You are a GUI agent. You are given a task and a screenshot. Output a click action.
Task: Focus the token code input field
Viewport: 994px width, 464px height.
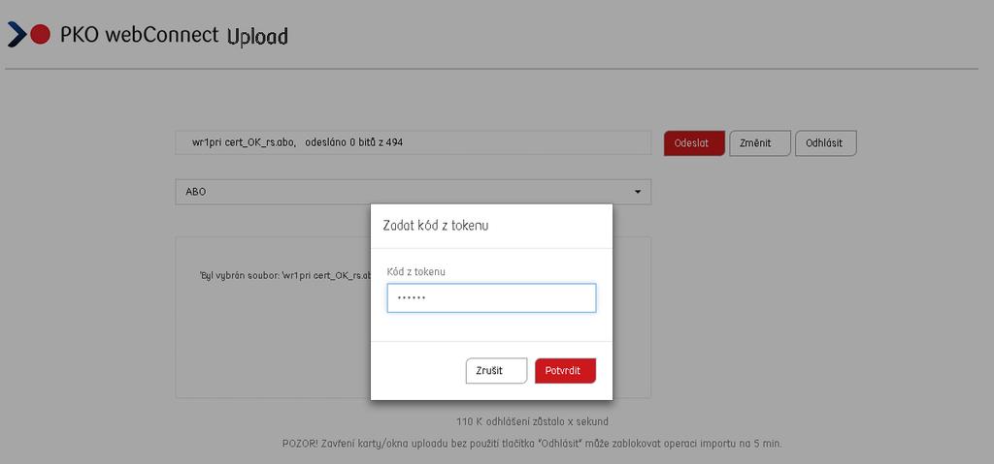coord(491,297)
